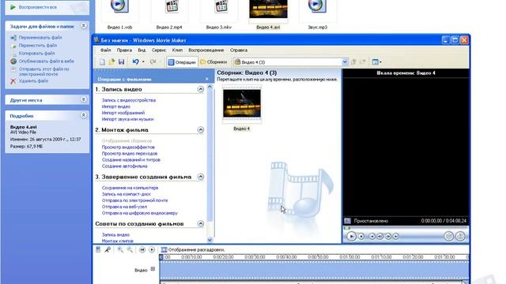Open the Вид menu

tap(142, 50)
